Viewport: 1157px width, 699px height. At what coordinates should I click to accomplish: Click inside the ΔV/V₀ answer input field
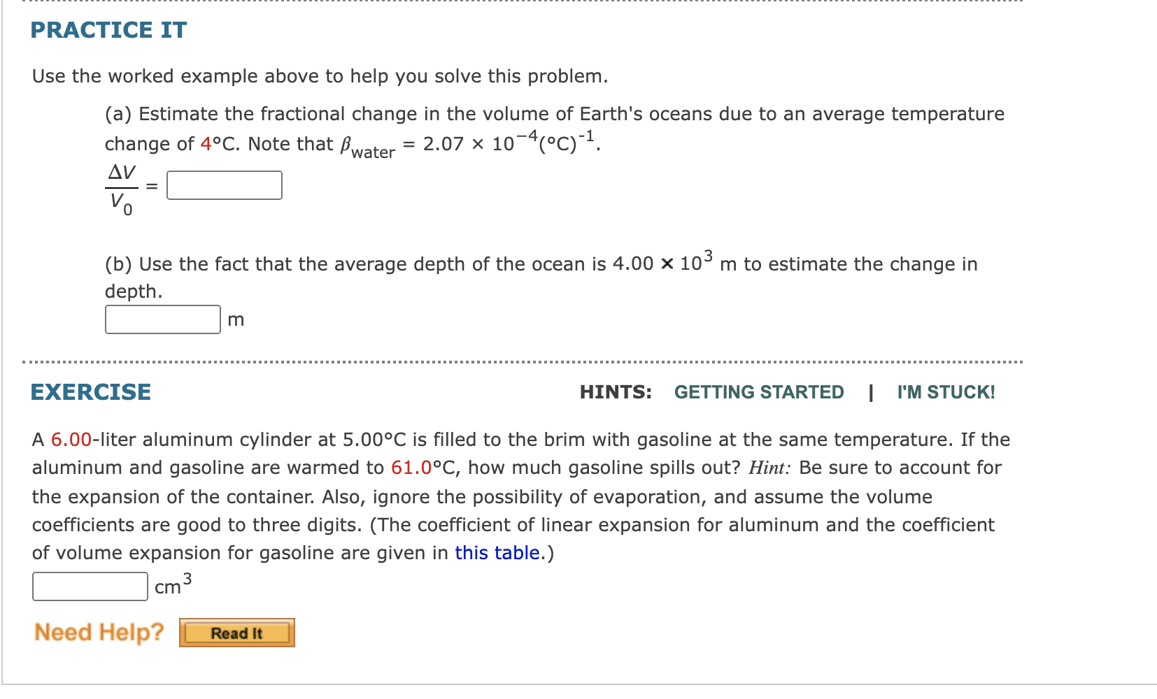click(222, 185)
